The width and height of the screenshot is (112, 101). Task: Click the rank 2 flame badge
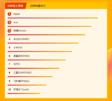point(10,22)
